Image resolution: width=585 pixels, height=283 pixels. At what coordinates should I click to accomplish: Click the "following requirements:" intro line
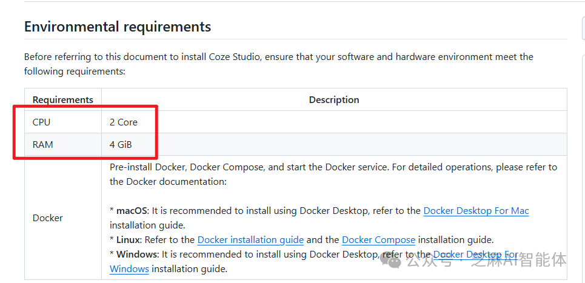pyautogui.click(x=75, y=72)
